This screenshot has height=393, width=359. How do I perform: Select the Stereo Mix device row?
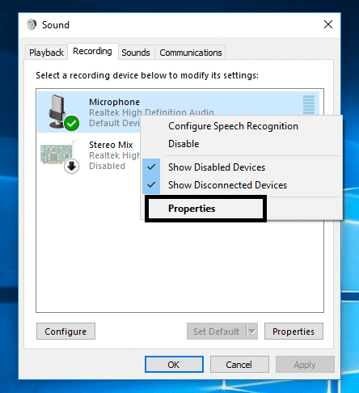tap(89, 155)
